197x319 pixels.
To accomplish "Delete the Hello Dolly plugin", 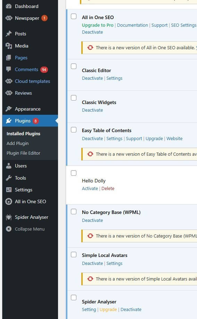I will pos(108,188).
